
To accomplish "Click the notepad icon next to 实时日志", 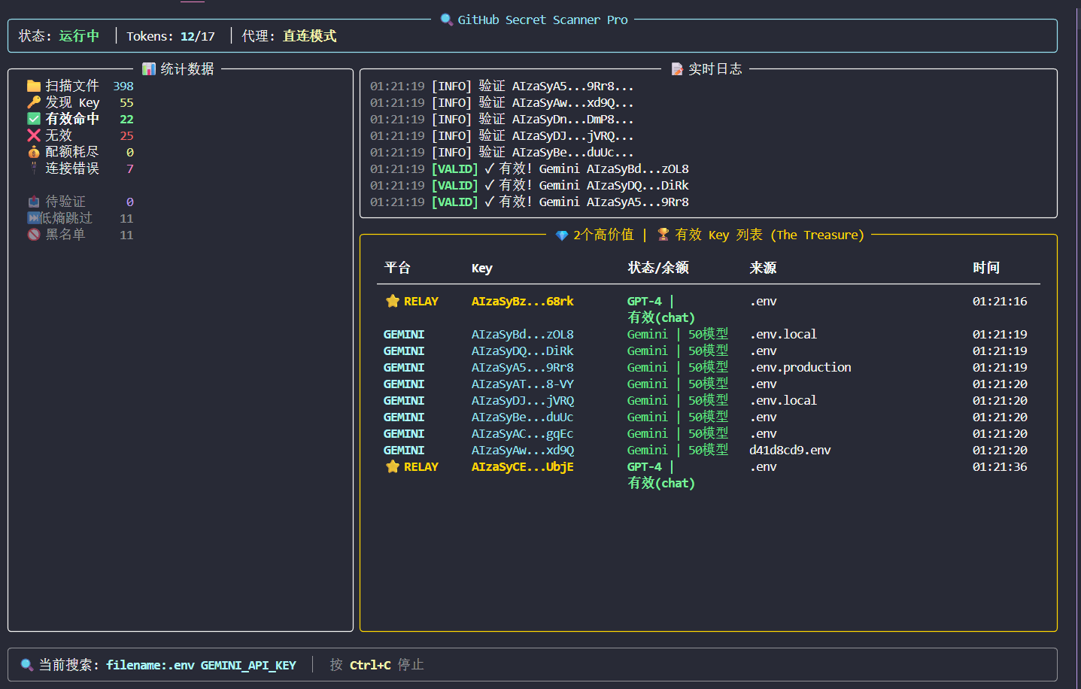I will point(677,69).
